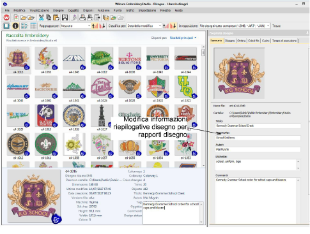The width and height of the screenshot is (310, 234).
Task: Switch to the Tempo di esecuzione tab
Action: [x=284, y=40]
